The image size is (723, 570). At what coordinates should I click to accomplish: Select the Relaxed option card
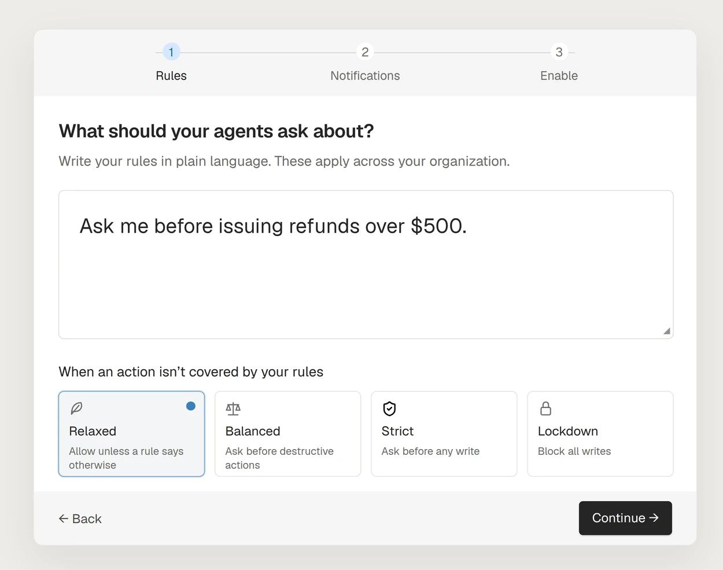coord(132,434)
